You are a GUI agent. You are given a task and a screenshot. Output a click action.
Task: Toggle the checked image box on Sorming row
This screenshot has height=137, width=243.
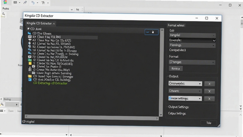click(33, 73)
